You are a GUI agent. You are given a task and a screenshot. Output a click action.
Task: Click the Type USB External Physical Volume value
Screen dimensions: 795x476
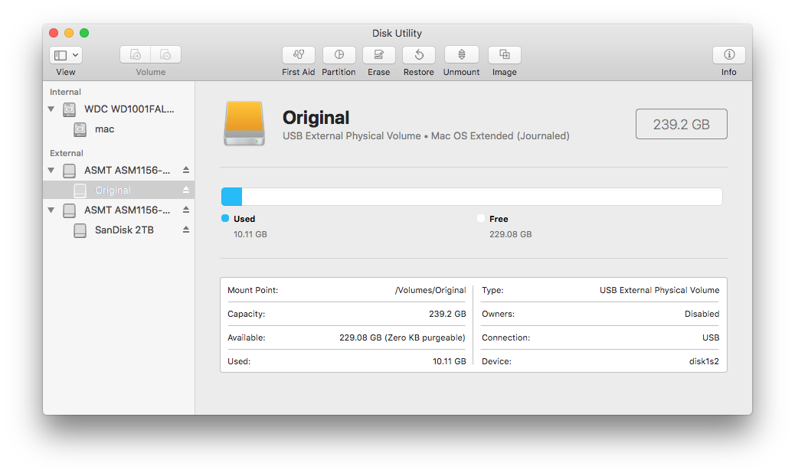pyautogui.click(x=659, y=290)
